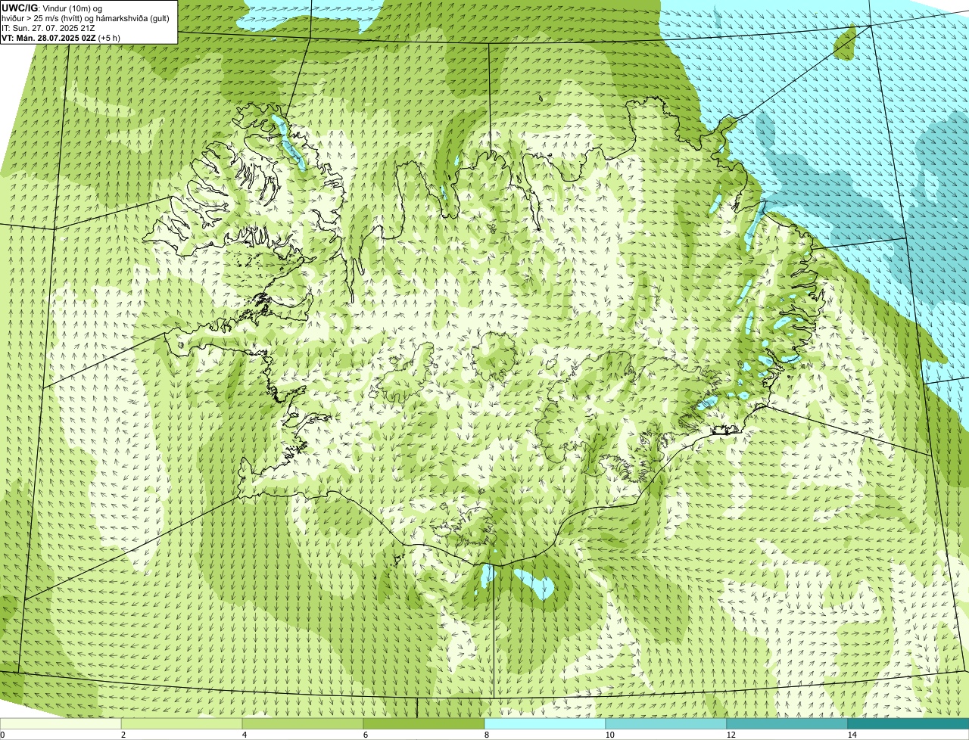This screenshot has height=740, width=969.
Task: Click the 4–6 m/s medium green legend swatch
Action: point(303,723)
